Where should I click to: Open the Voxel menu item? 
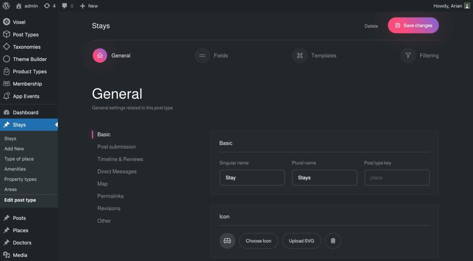click(19, 22)
